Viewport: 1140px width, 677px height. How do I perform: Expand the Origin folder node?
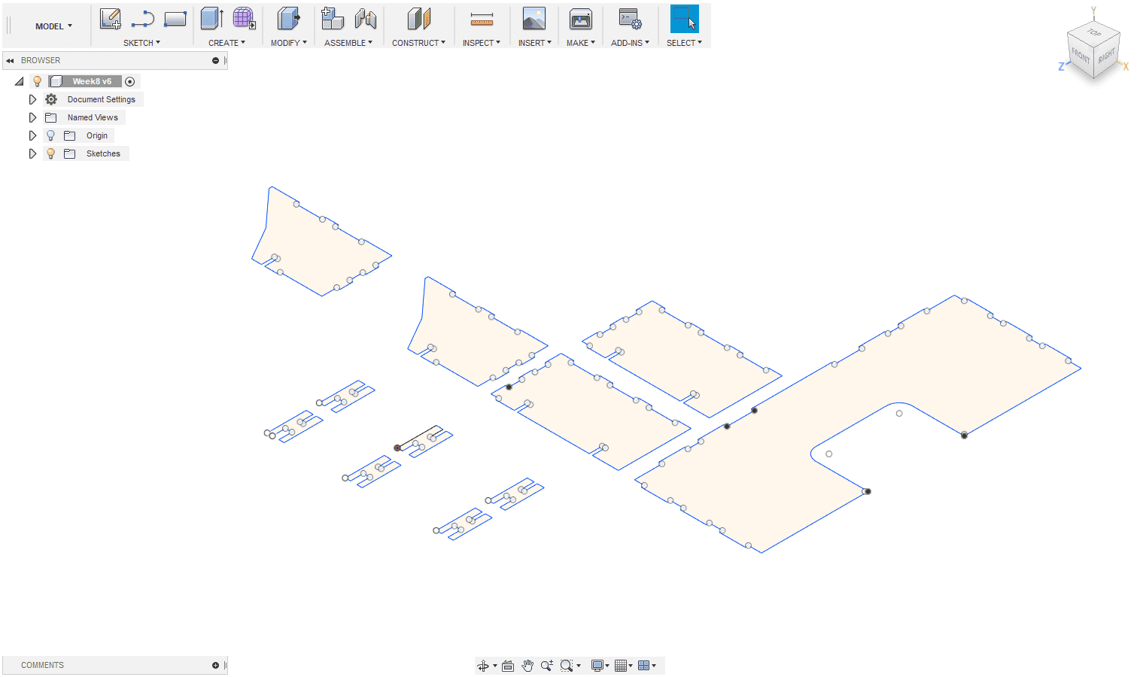(32, 135)
